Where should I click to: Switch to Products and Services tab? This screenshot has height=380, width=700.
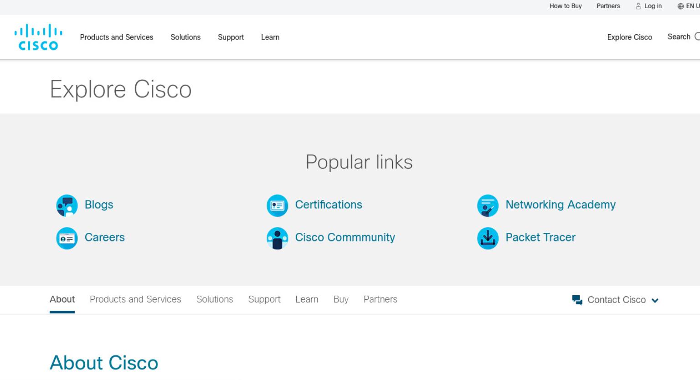(135, 299)
